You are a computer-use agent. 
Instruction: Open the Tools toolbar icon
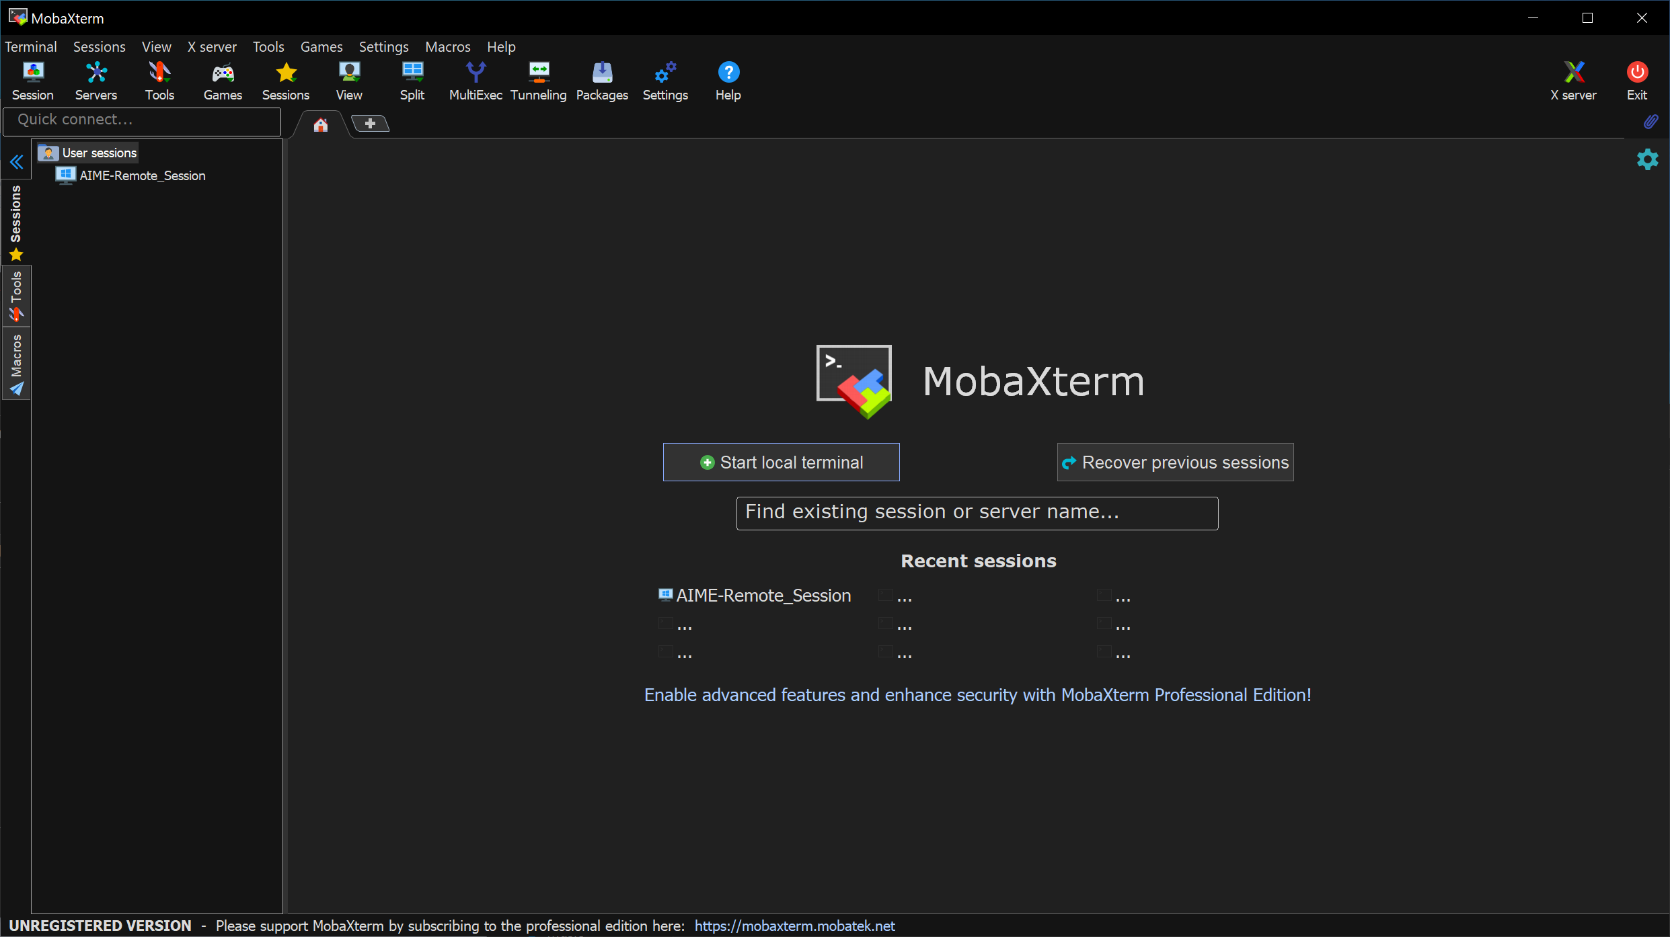coord(159,81)
